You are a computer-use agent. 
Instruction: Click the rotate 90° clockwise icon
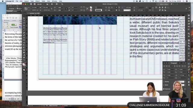tap(81, 7)
